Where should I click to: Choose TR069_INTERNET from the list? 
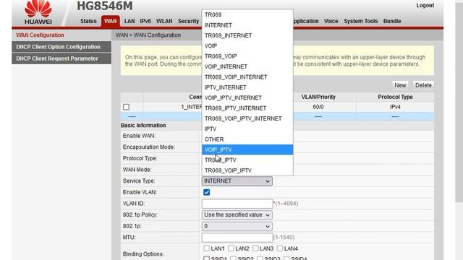click(x=247, y=35)
